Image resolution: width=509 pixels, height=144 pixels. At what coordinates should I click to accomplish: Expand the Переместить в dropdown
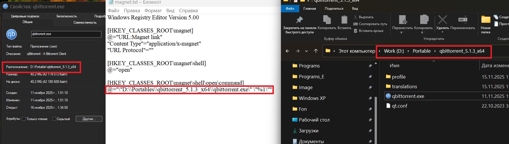[x=403, y=32]
